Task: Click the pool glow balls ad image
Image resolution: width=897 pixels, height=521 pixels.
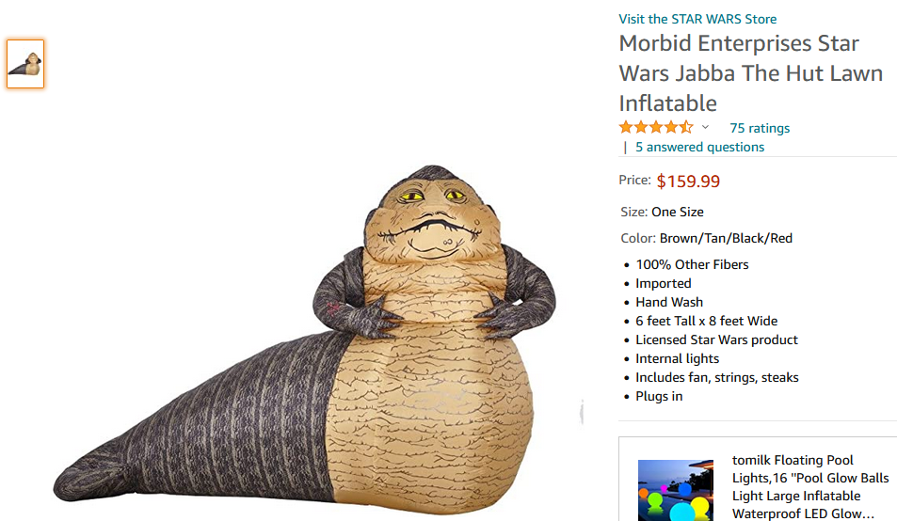Action: [x=676, y=490]
